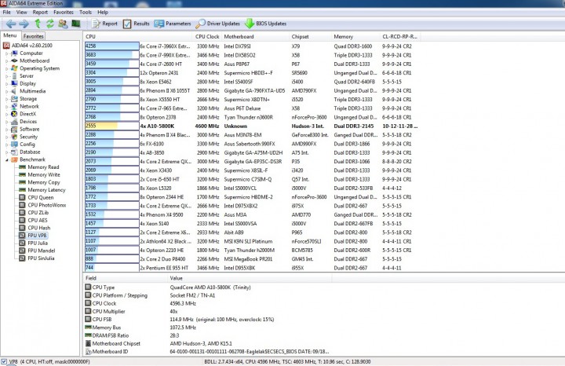The height and width of the screenshot is (366, 565).
Task: Sort by CL-RCD-RP-R column header
Action: [400, 36]
